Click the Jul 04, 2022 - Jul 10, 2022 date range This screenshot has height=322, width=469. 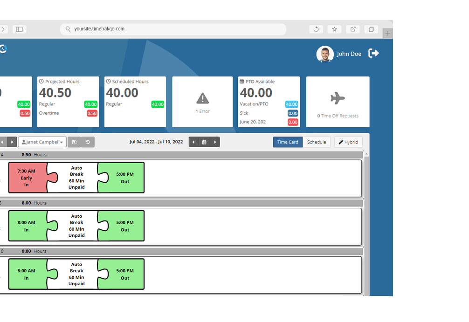(x=156, y=142)
